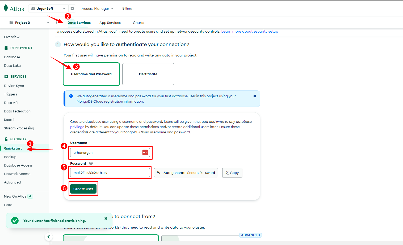Click the green checkmark in provisioning toast
This screenshot has height=245, width=403.
(x=15, y=221)
